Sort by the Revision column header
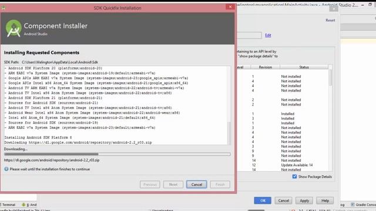 tap(265, 67)
